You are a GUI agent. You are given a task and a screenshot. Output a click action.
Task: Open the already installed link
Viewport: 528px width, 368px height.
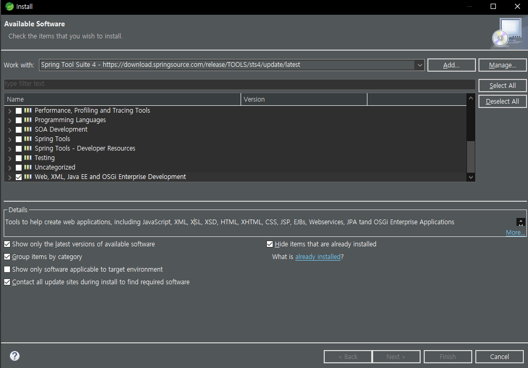(318, 256)
